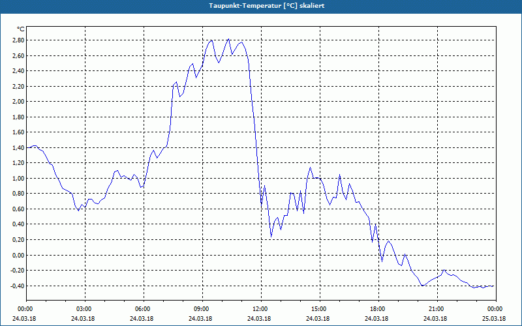Screen dimensions: 522x326
Task: Click the °C unit label
Action: pyautogui.click(x=20, y=29)
